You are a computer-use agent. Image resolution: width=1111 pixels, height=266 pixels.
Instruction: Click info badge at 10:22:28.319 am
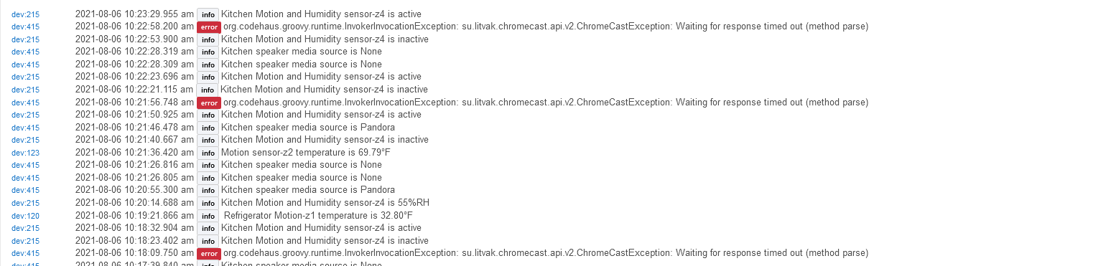click(x=208, y=52)
